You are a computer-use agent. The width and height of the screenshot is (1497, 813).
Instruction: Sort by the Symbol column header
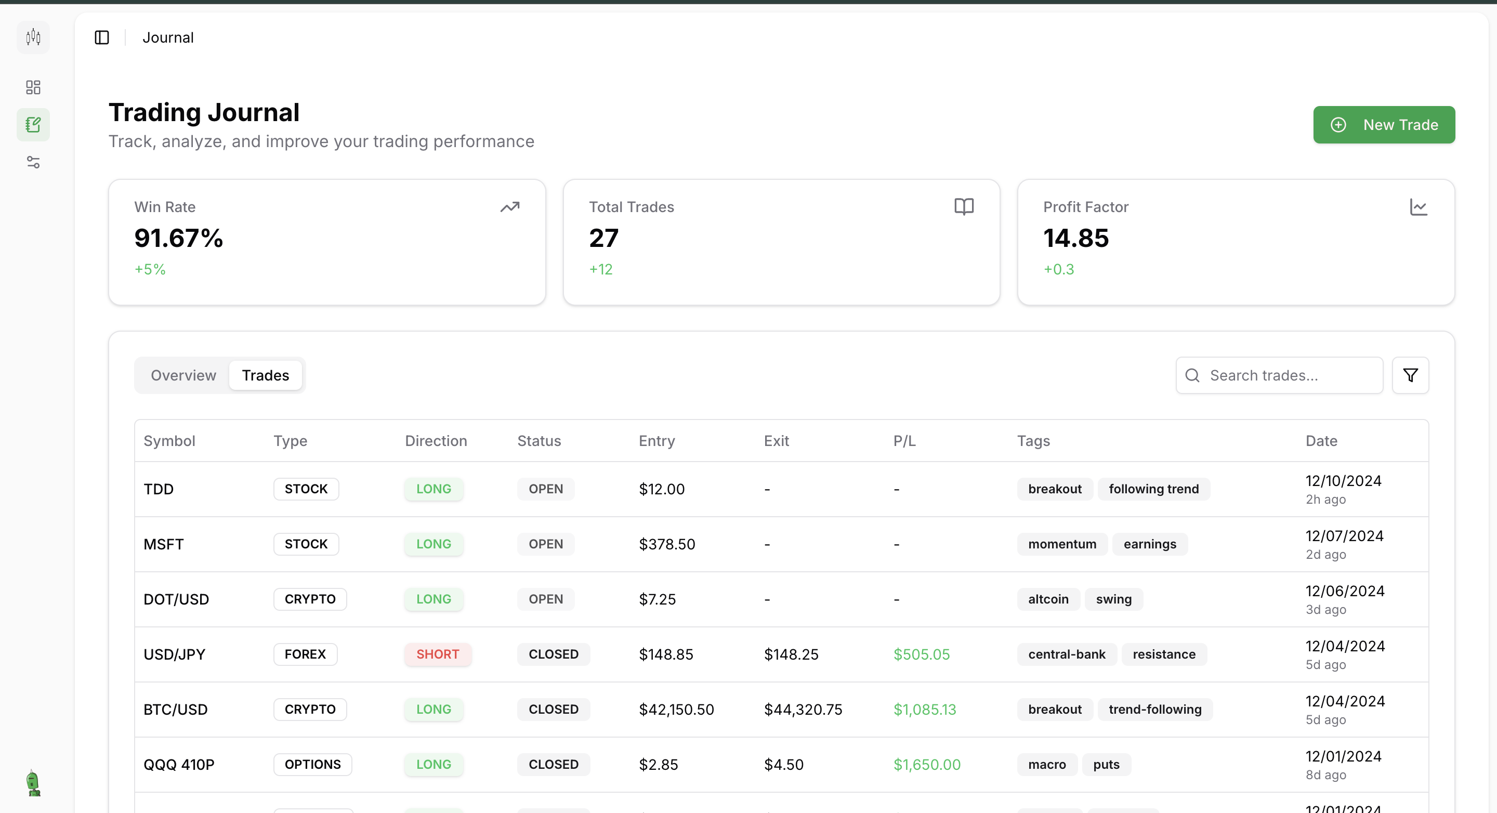pyautogui.click(x=169, y=441)
